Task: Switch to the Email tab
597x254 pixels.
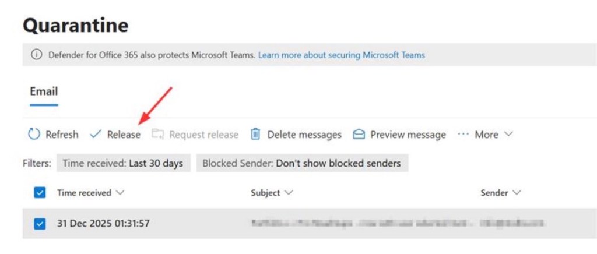Action: coord(44,91)
